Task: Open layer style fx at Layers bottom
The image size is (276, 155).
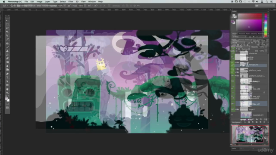Action: coord(245,122)
